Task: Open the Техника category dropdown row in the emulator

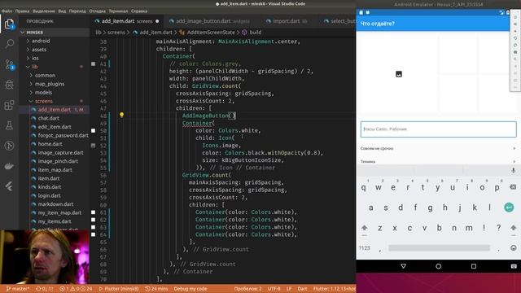Action: click(x=438, y=161)
